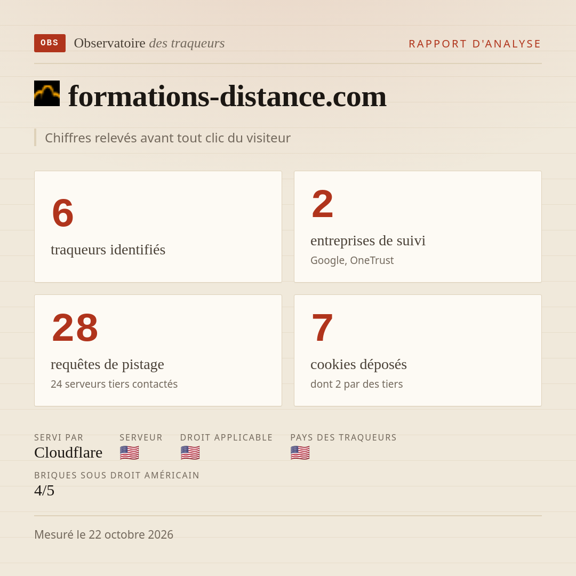The height and width of the screenshot is (576, 576).
Task: Click the 'traqueurs identifiés' label
Action: click(x=108, y=250)
